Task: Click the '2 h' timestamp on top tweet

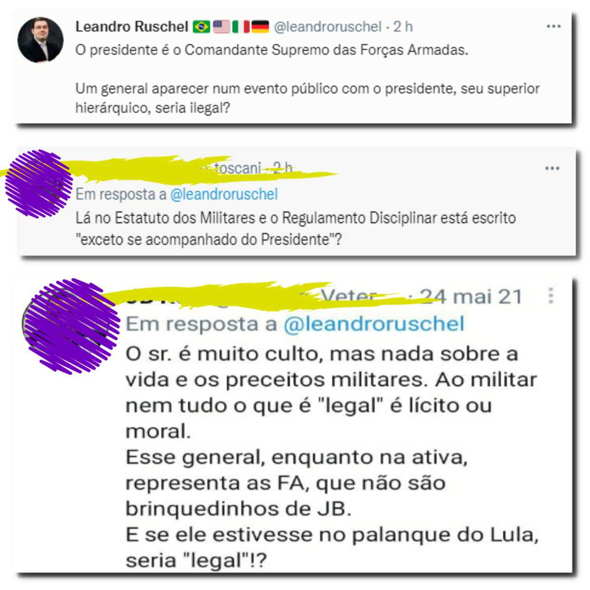Action: tap(403, 27)
